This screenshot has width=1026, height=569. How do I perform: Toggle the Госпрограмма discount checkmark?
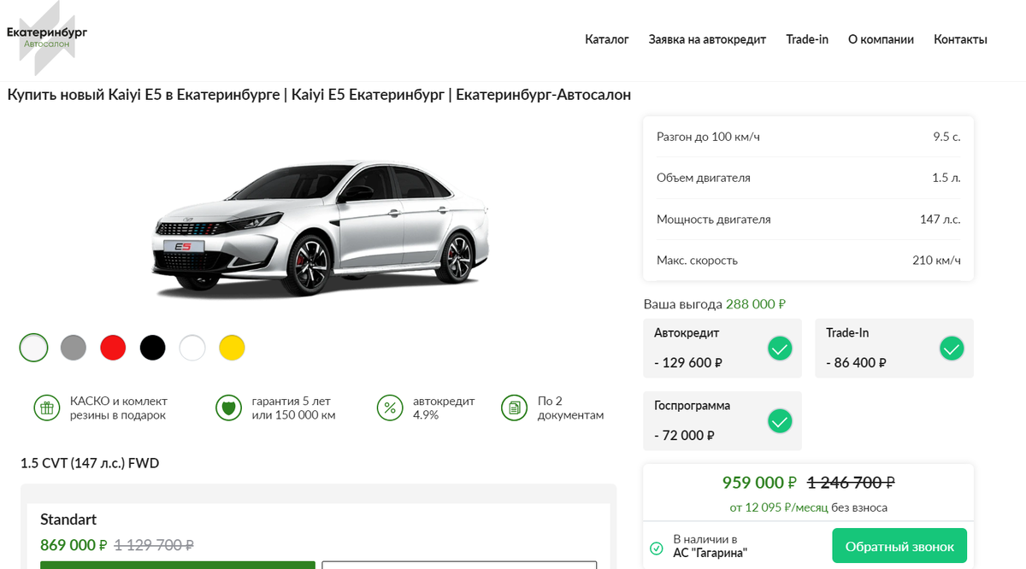pos(780,421)
